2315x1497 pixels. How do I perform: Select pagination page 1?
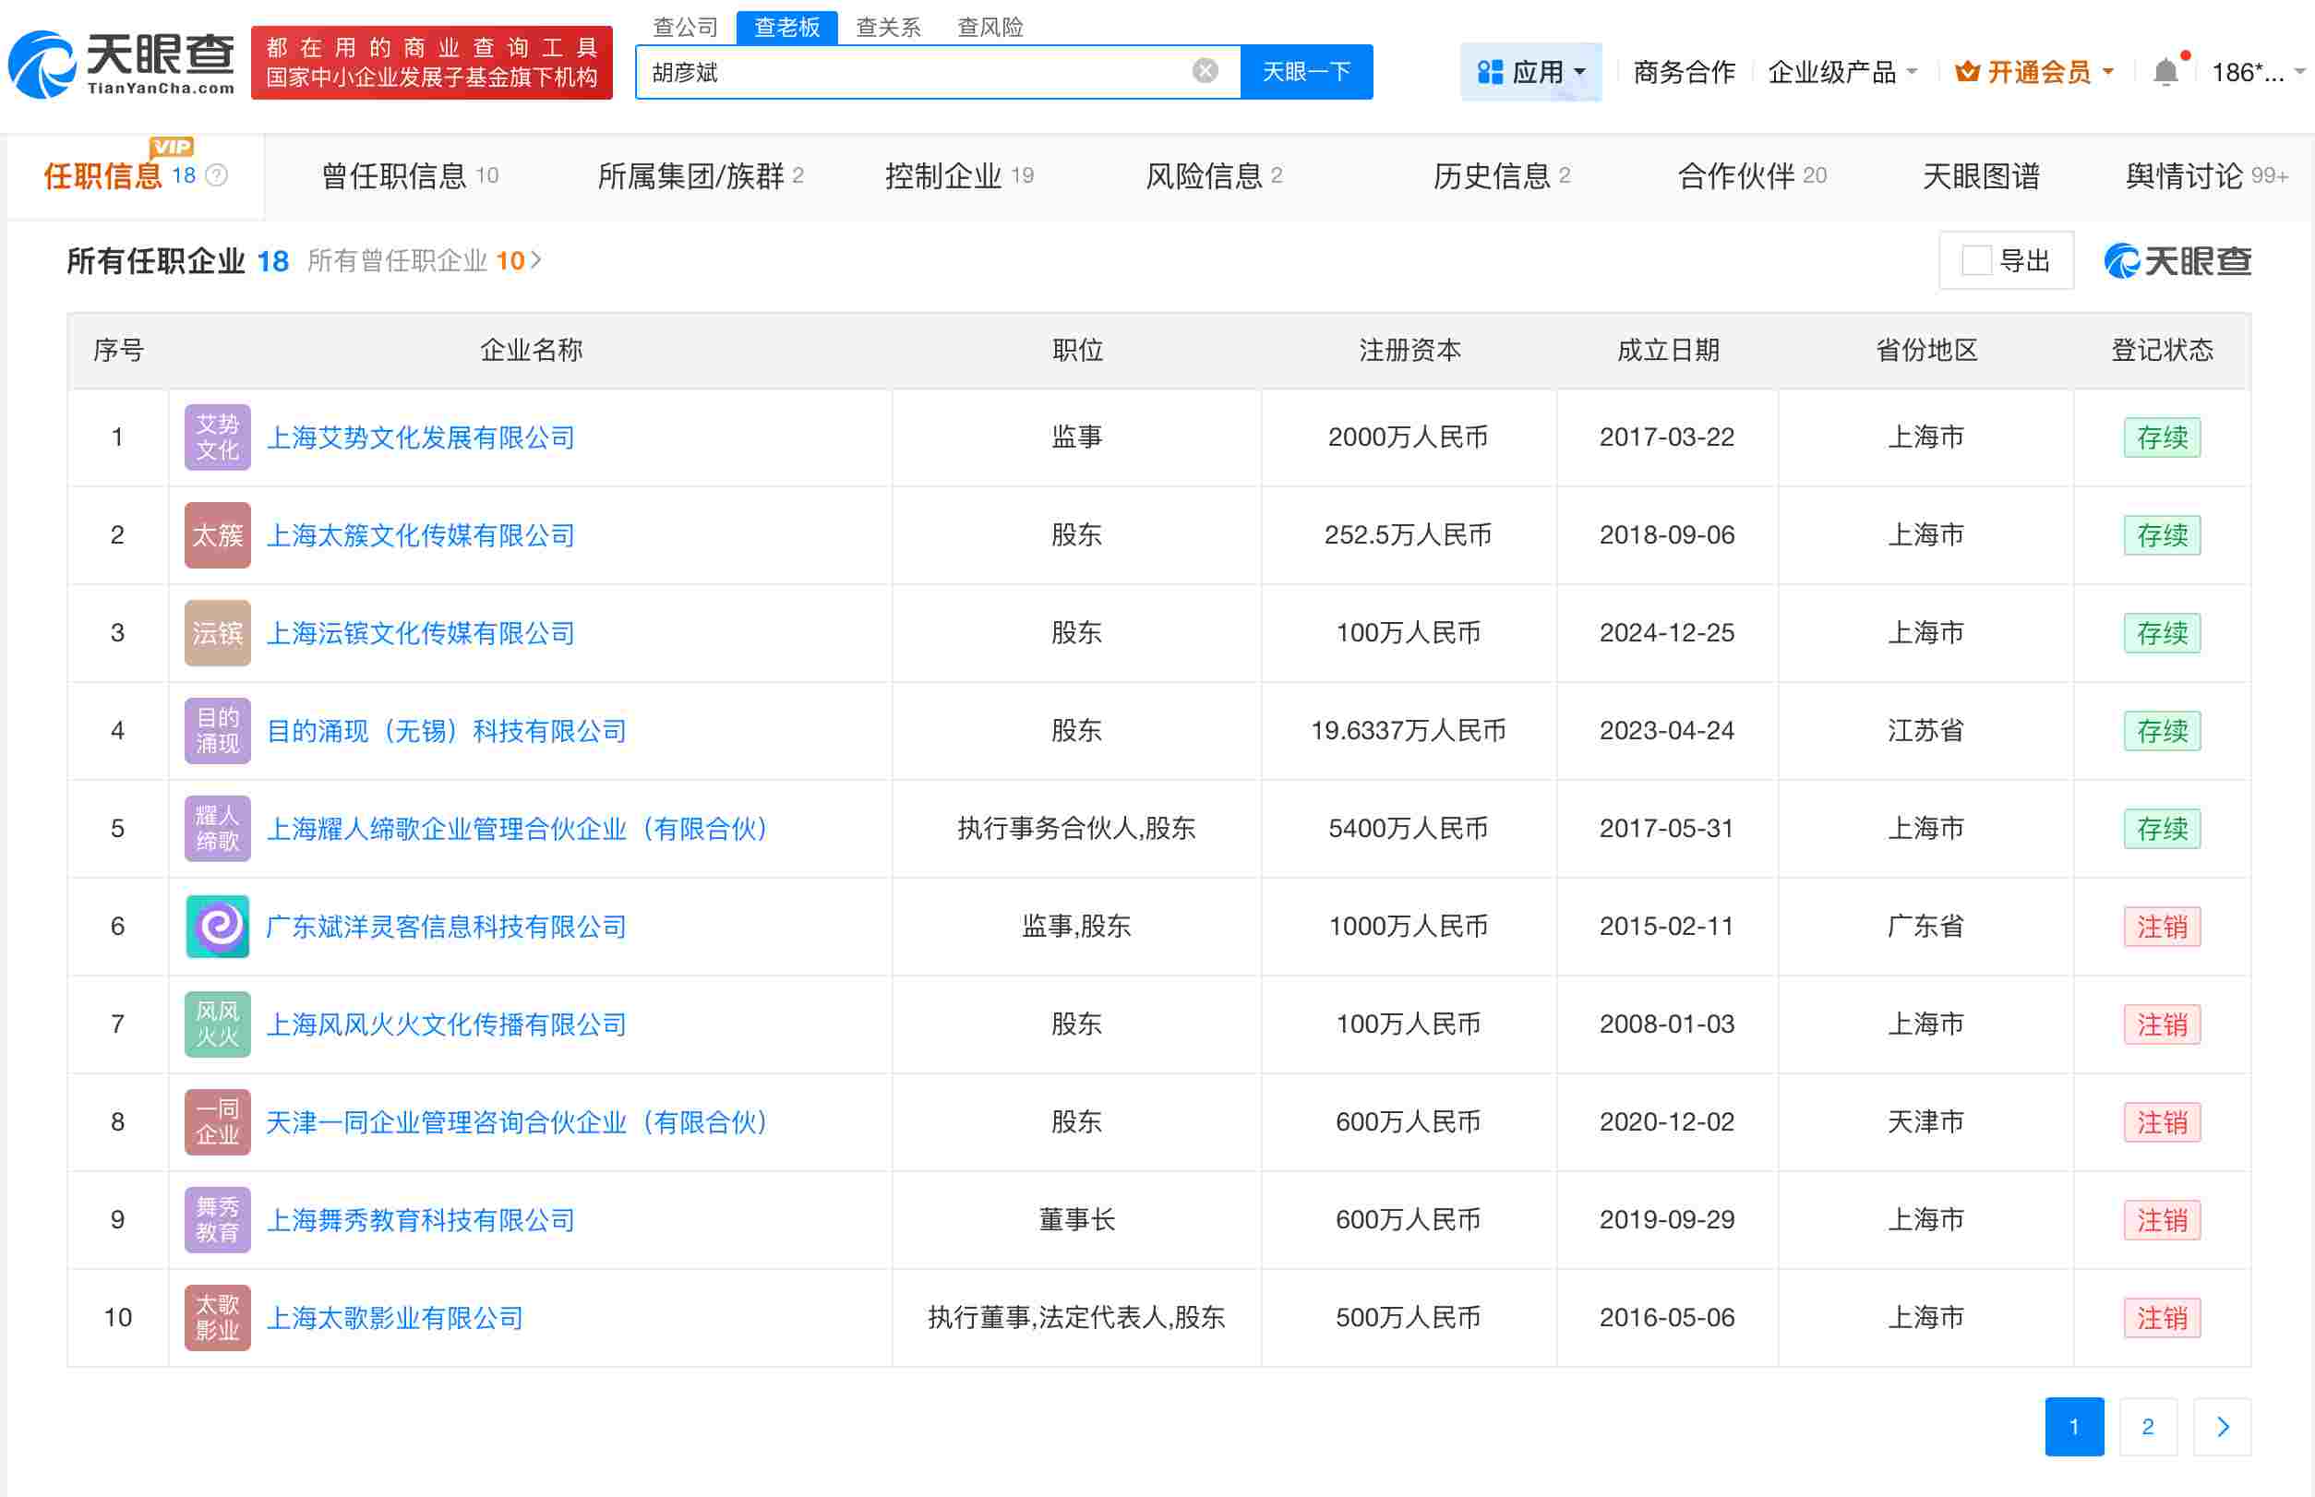tap(2075, 1426)
